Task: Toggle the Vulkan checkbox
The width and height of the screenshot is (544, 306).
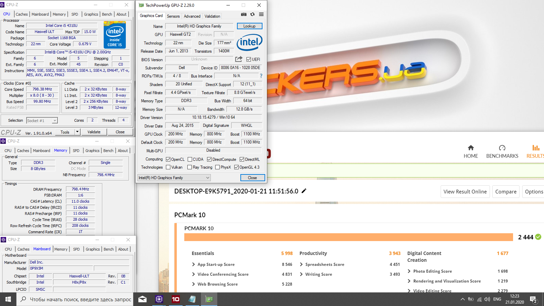Action: click(x=168, y=167)
